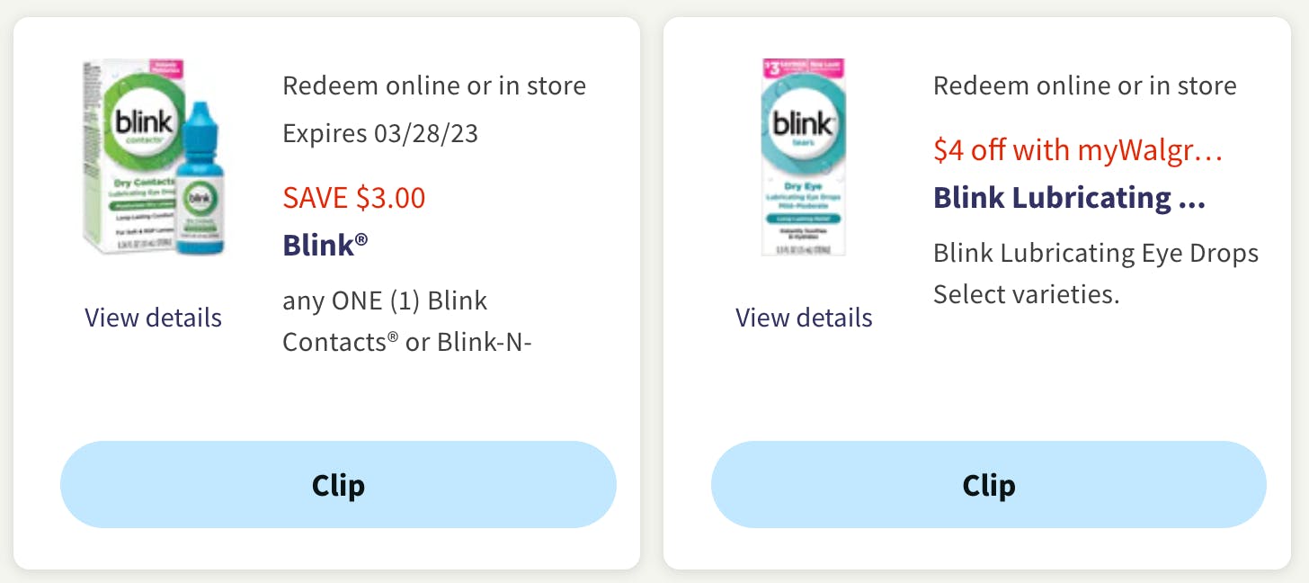Click "Redeem online or in store" on the $4 off card
Screen dimensions: 1309x583
(x=1084, y=85)
